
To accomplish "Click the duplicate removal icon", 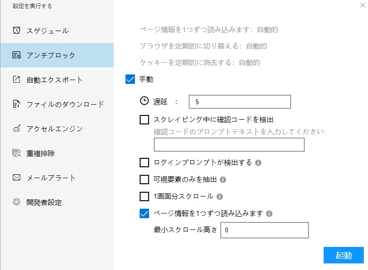I will (x=17, y=153).
